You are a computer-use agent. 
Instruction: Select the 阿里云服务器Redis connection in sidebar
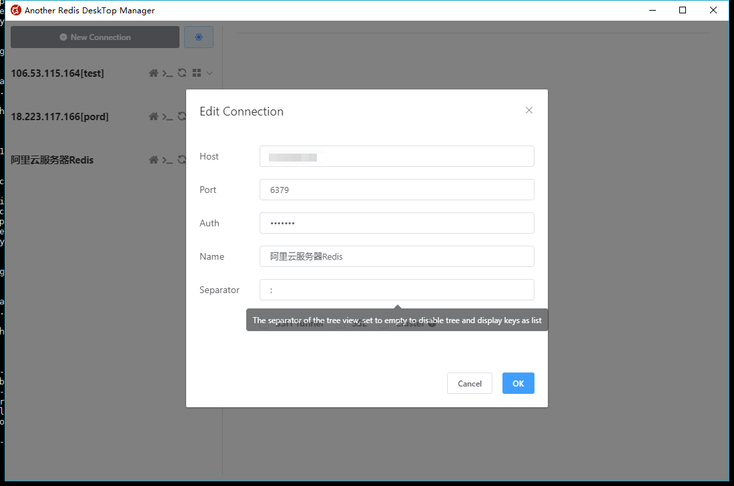pos(52,160)
